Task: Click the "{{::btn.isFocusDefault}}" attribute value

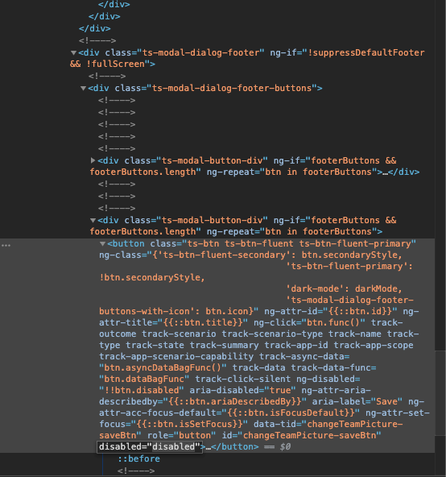Action: 291,413
